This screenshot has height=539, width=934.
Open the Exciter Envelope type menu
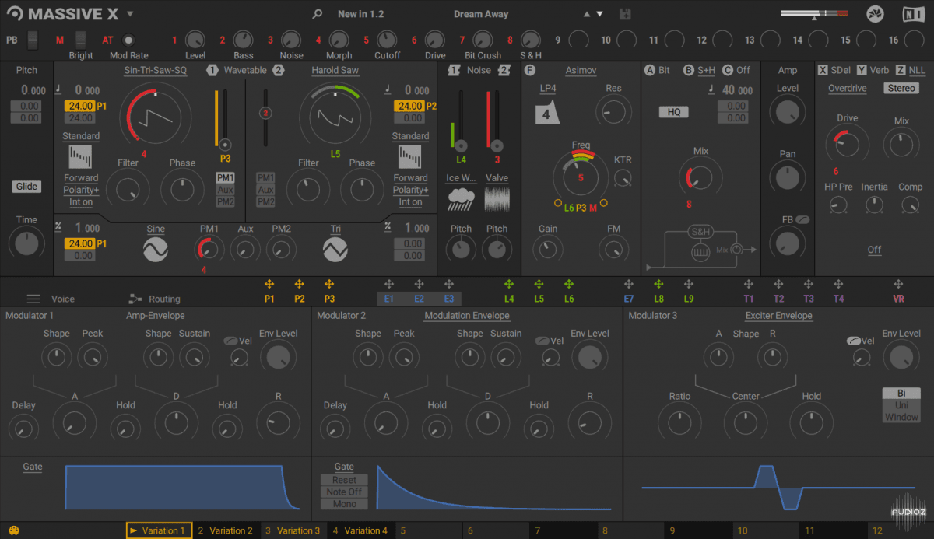778,315
